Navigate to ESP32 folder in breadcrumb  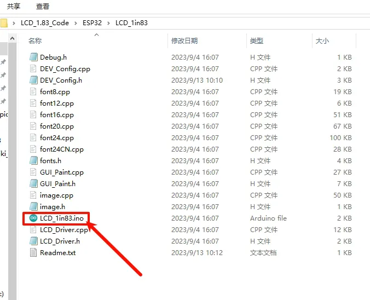(92, 23)
